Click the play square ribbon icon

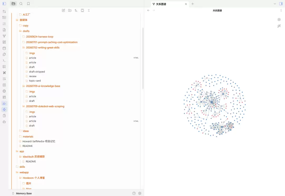4,85
